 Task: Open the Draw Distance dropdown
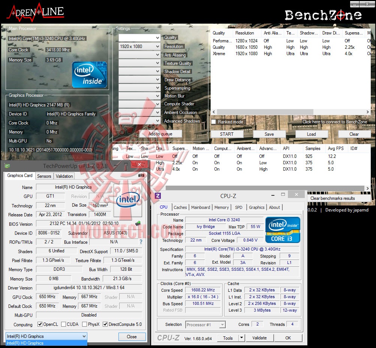139,79
